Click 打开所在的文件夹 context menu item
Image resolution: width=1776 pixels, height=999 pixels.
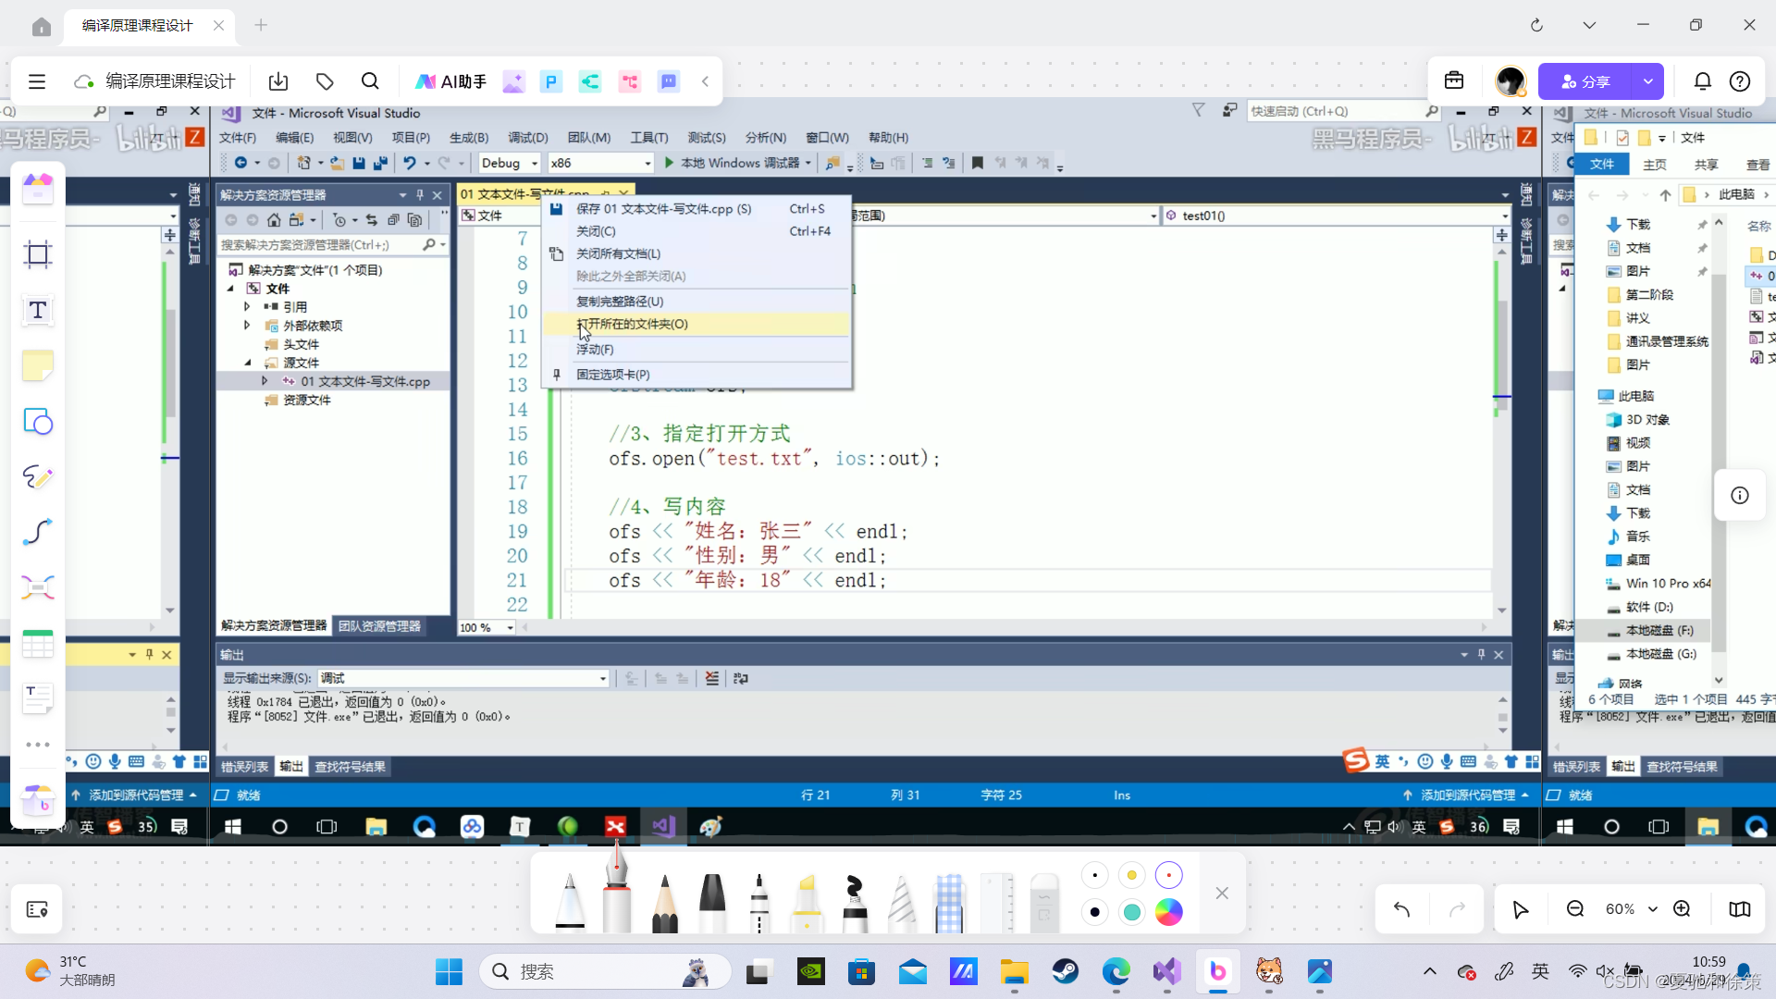(633, 325)
